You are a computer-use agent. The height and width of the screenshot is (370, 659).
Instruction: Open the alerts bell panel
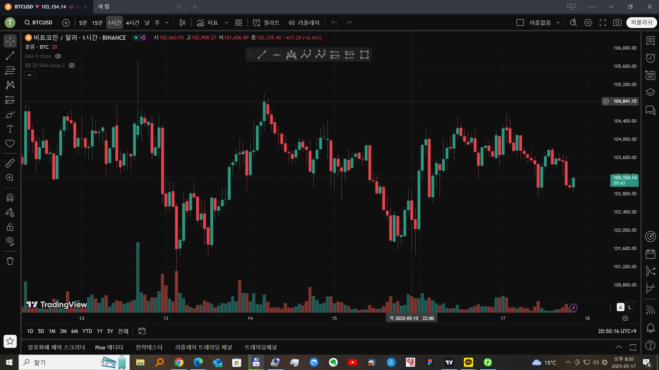coord(650,328)
